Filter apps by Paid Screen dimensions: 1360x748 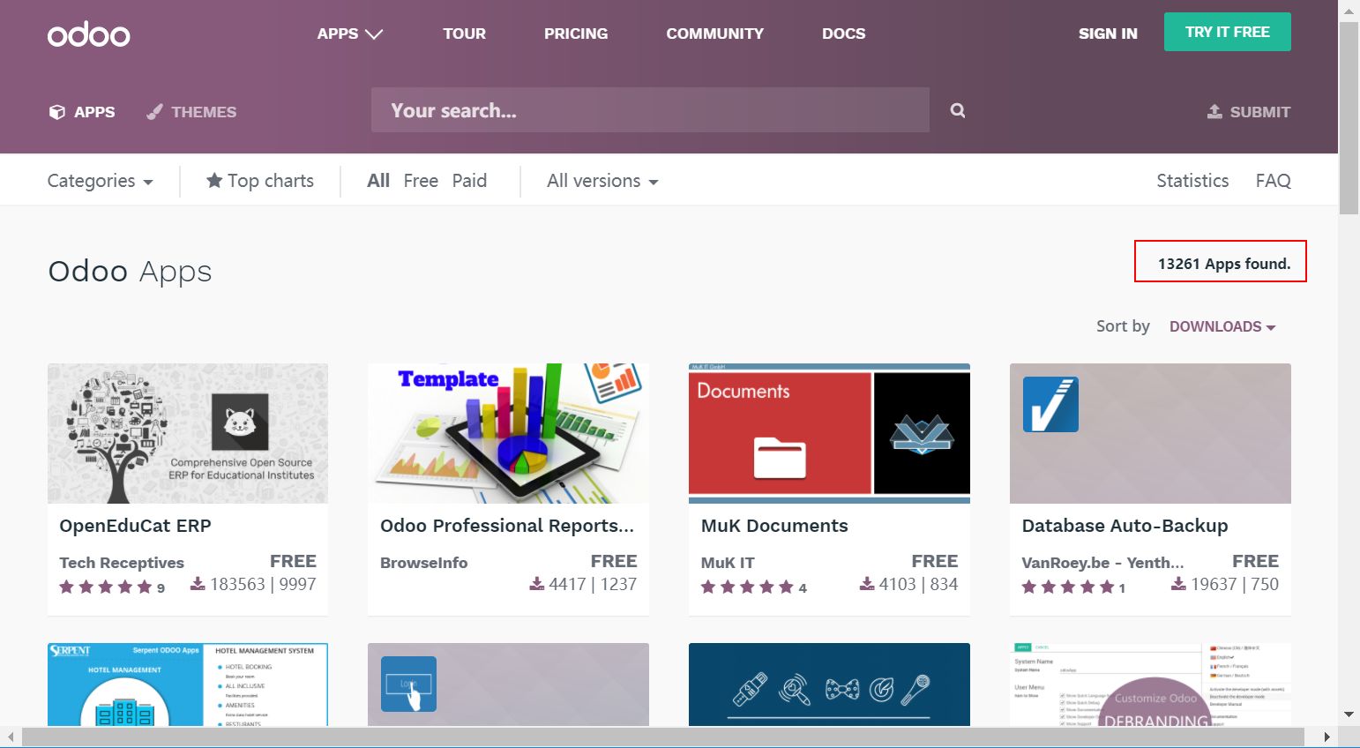point(469,181)
